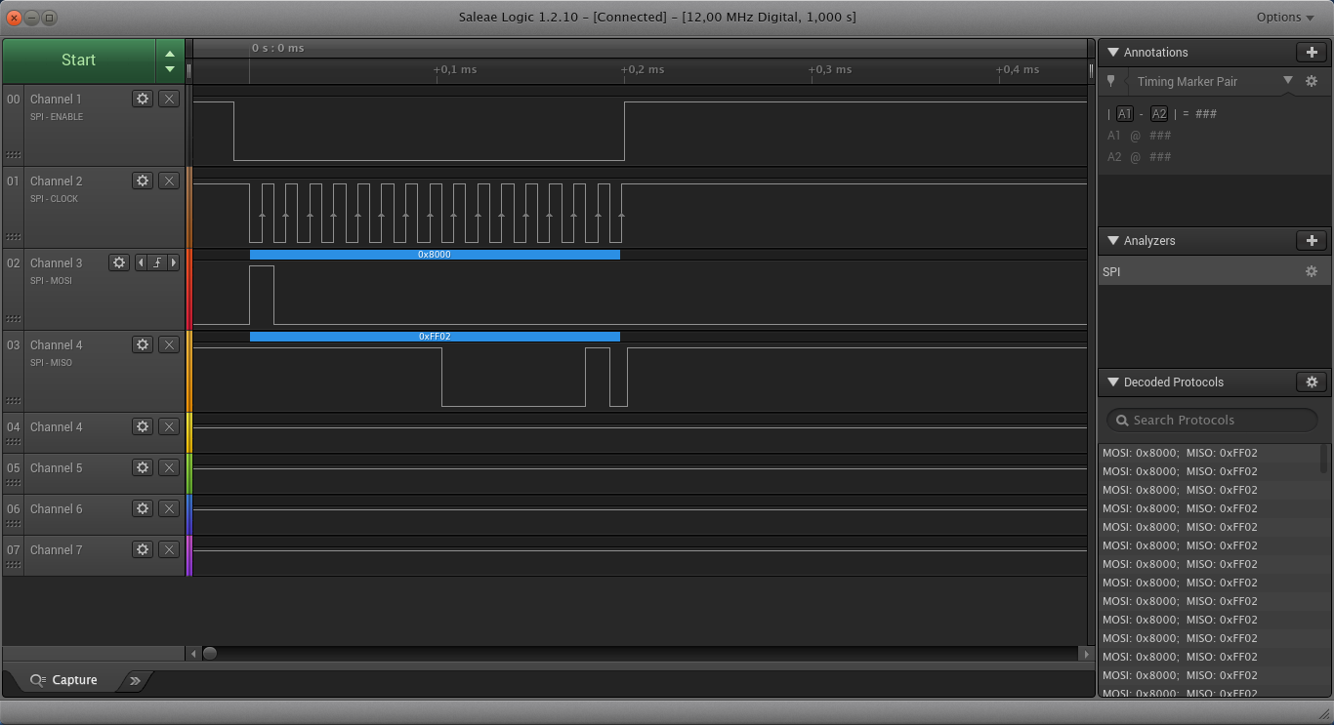This screenshot has height=725, width=1334.
Task: Remove Channel 2 with its X button
Action: tap(169, 181)
